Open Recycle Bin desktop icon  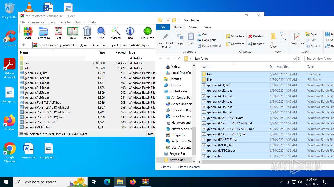(x=10, y=11)
